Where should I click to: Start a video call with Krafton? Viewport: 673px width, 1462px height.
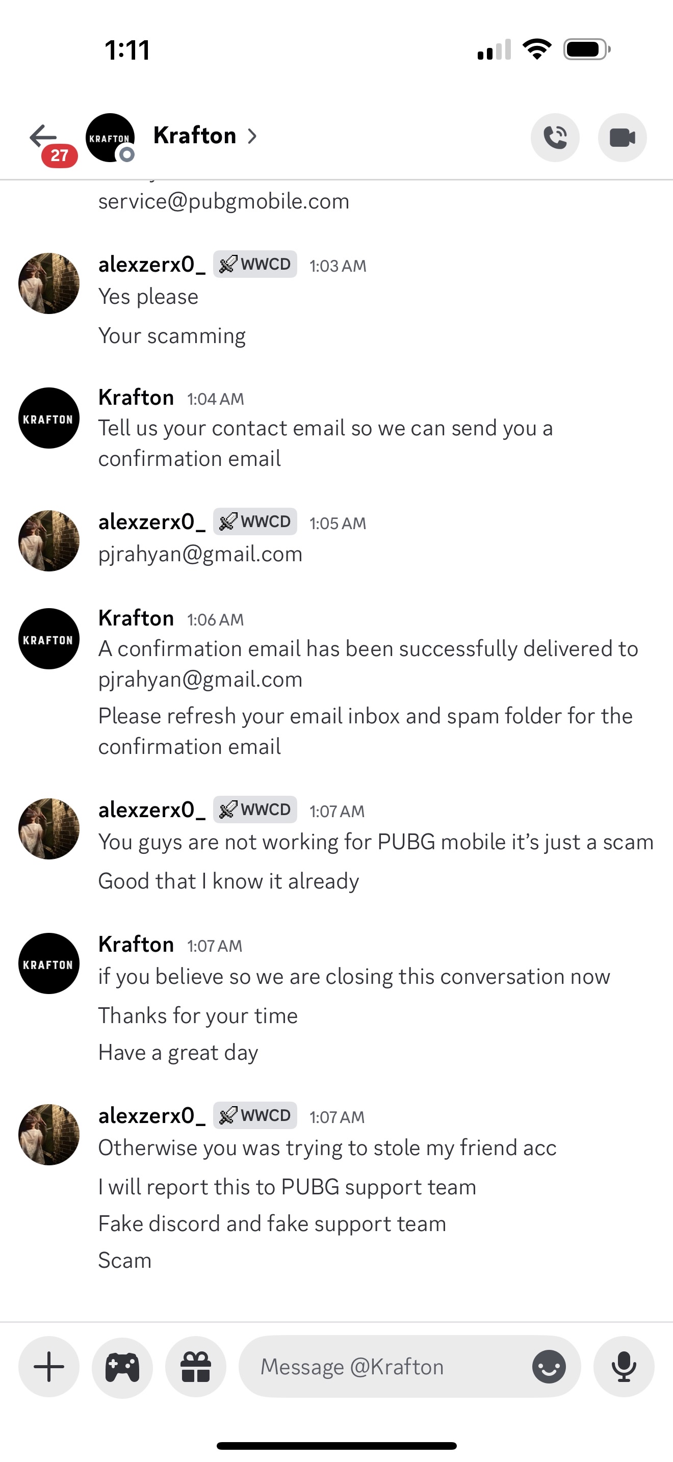622,137
